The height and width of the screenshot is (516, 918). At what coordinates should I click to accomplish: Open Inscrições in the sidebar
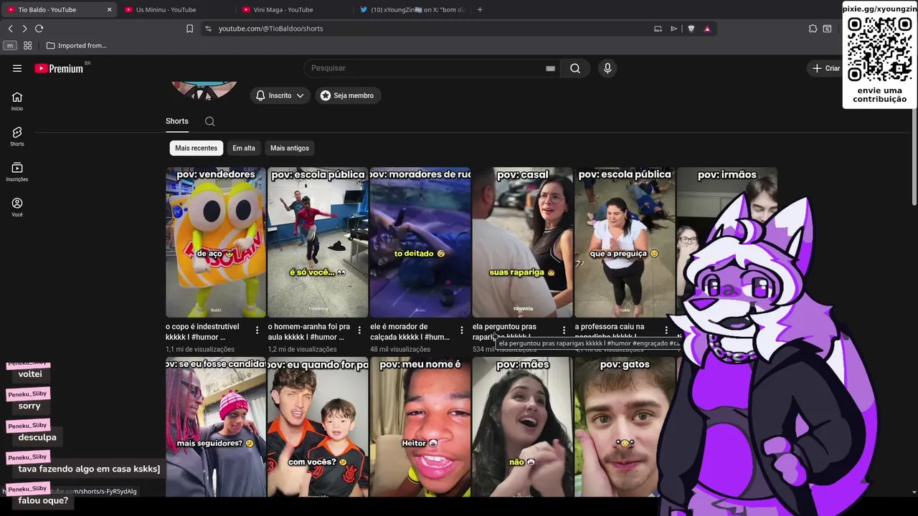pyautogui.click(x=17, y=172)
